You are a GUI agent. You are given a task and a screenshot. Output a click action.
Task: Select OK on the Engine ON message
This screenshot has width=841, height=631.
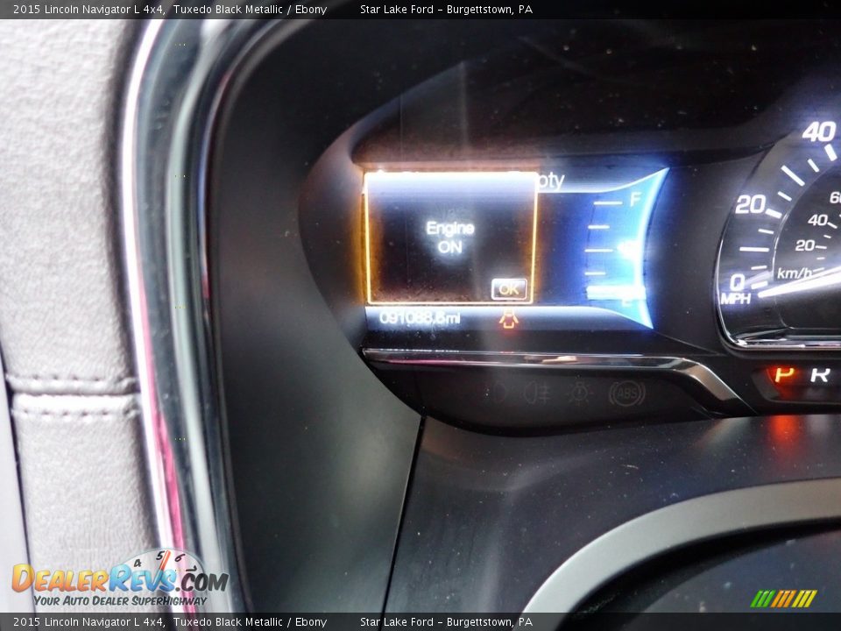pos(508,289)
